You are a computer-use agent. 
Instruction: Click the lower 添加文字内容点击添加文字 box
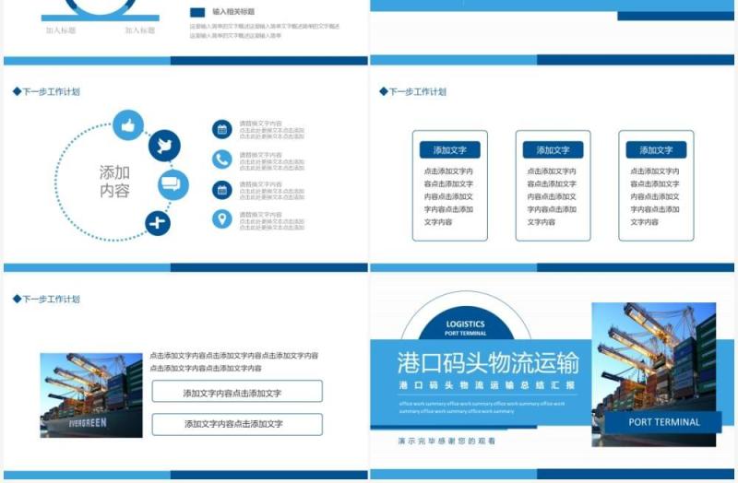237,424
